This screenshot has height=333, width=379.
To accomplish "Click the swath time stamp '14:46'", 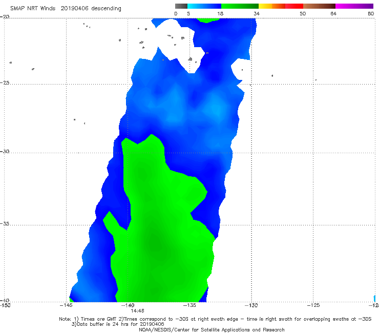I will pos(138,311).
